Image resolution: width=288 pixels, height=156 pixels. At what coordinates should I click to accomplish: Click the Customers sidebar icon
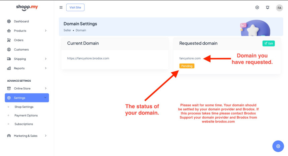tap(9, 50)
